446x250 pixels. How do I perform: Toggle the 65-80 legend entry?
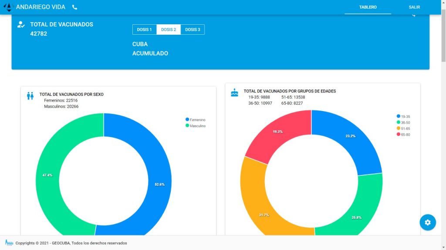[405, 135]
